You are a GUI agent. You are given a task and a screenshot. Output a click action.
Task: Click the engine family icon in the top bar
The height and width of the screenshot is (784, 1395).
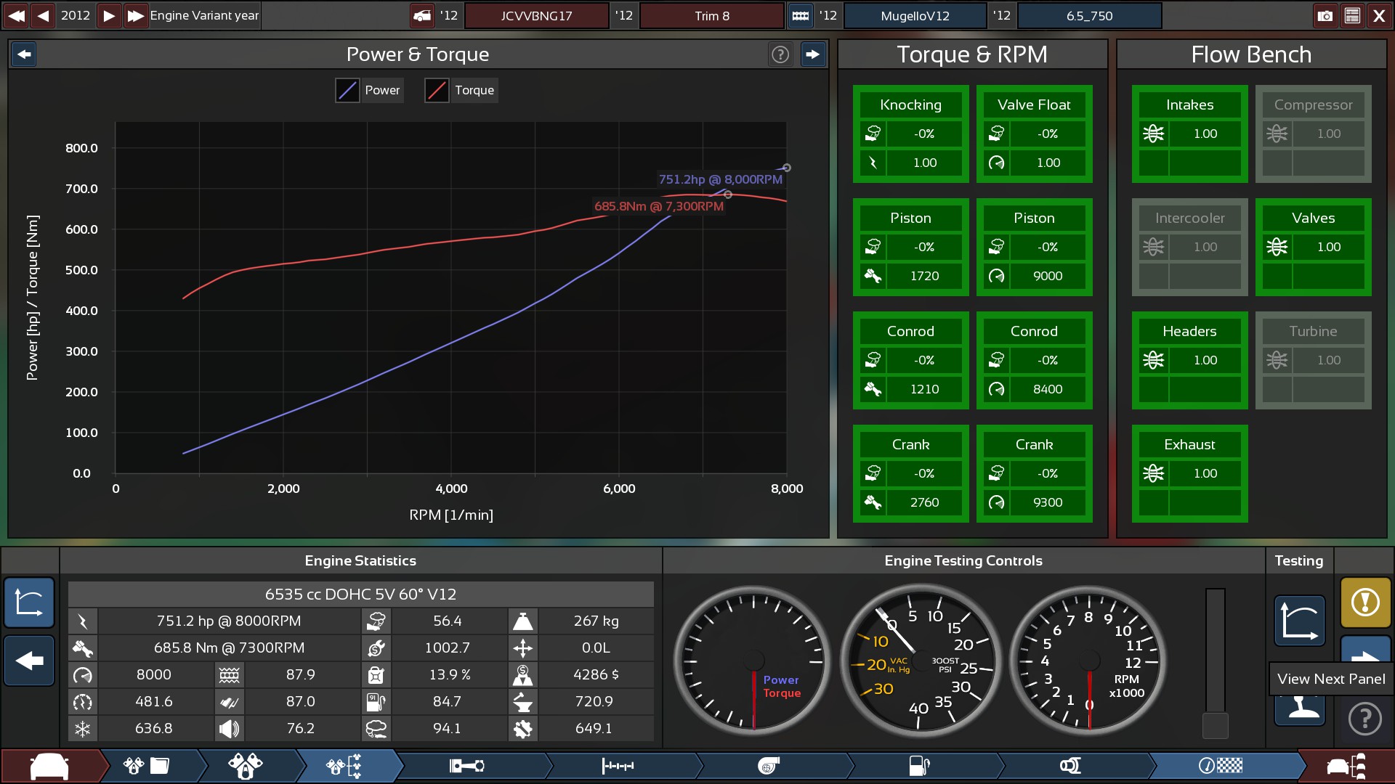pyautogui.click(x=800, y=15)
